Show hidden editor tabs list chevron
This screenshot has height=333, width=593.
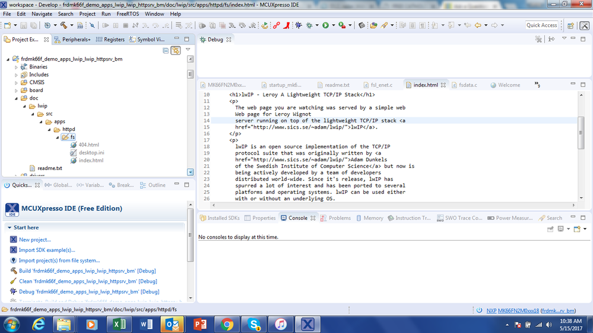coord(537,85)
